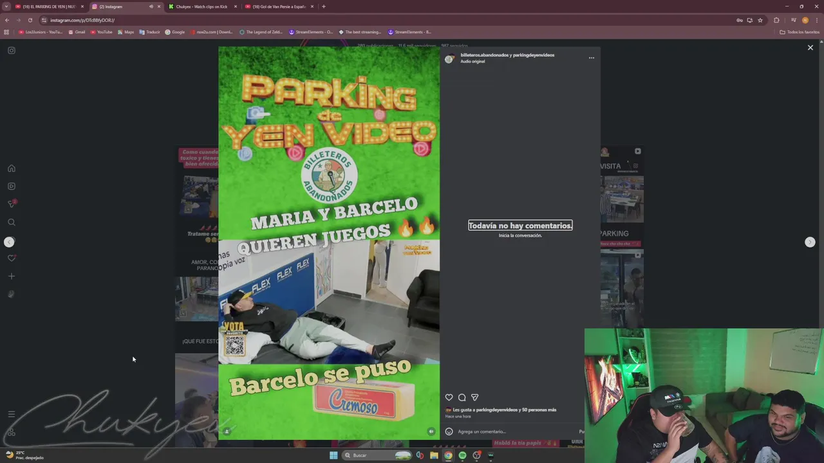Screen dimensions: 824x463
Task: Open the Maps bookmark
Action: point(126,32)
